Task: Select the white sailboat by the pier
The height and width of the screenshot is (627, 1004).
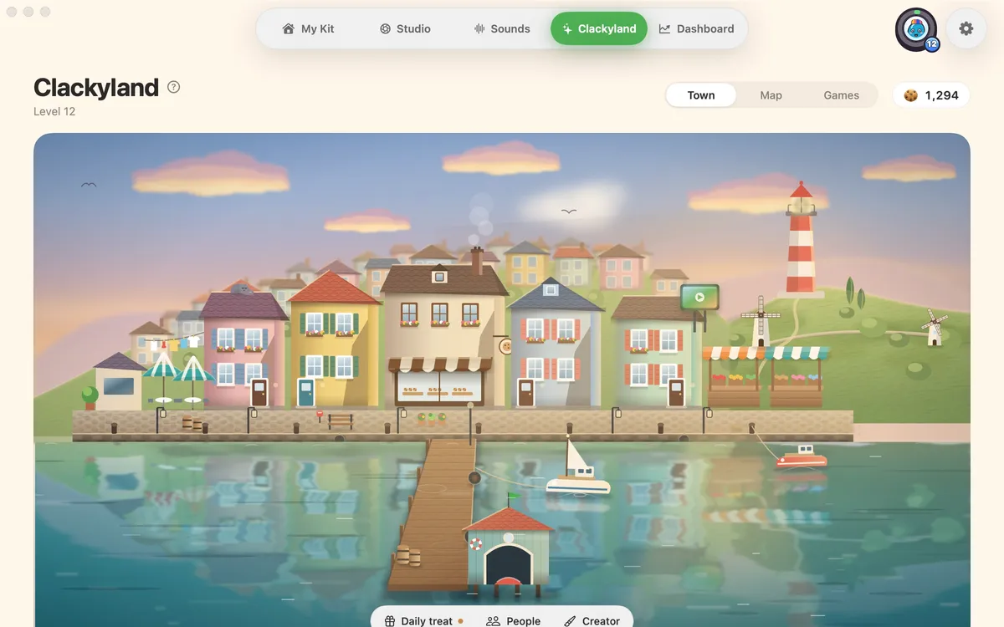Action: tap(577, 466)
